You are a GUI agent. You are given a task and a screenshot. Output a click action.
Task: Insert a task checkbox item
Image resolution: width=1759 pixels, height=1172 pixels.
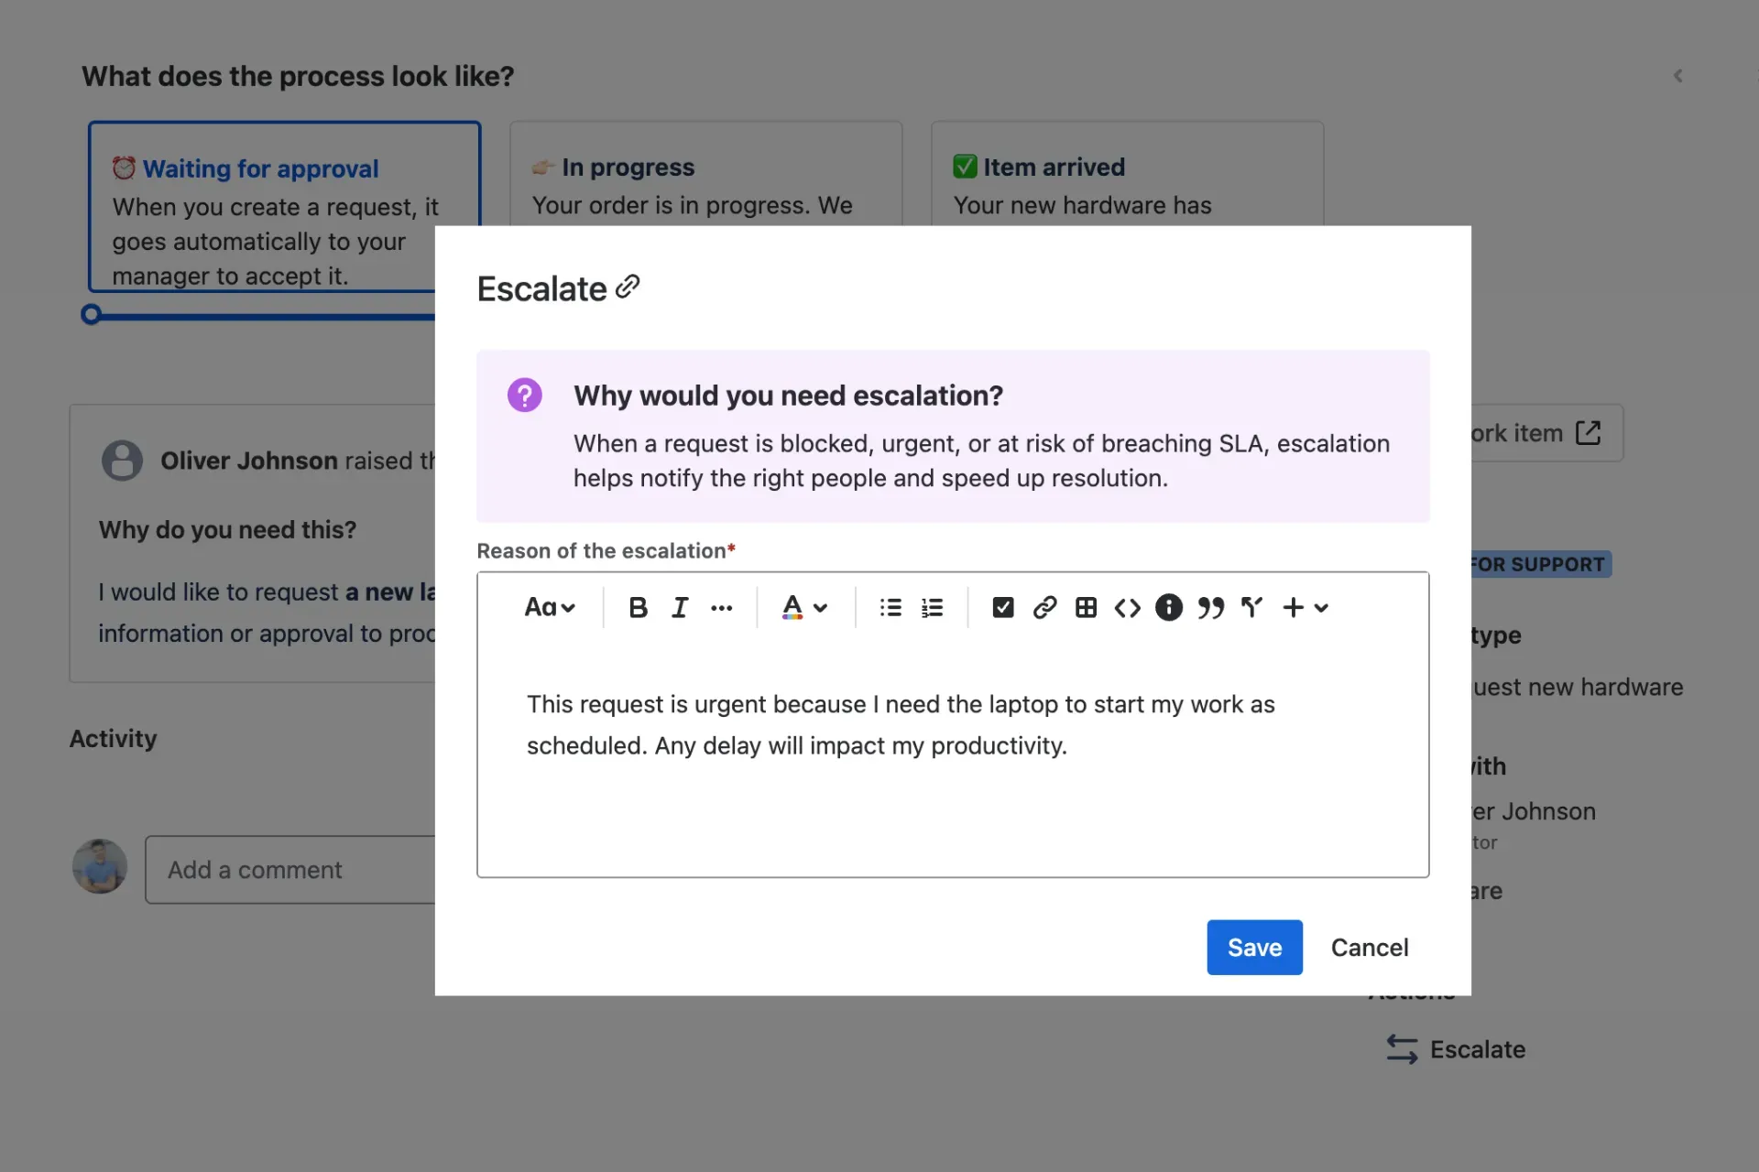1002,607
